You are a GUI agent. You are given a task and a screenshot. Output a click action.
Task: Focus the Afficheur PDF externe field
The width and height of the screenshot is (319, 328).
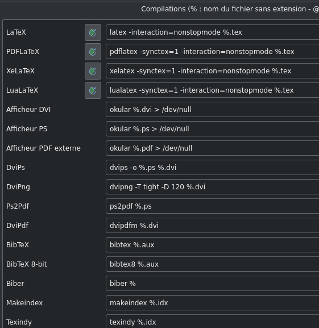coord(212,148)
